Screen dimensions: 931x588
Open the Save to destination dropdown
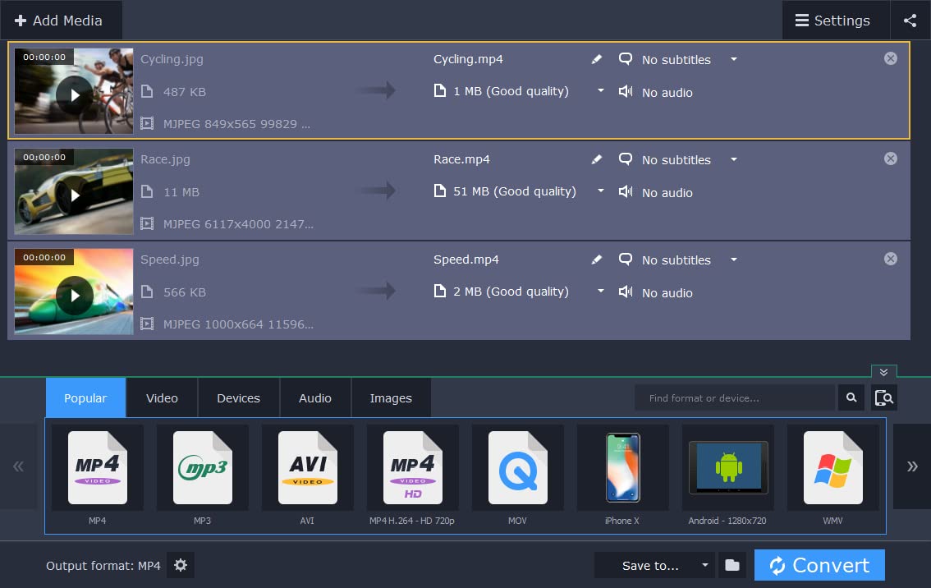point(704,565)
